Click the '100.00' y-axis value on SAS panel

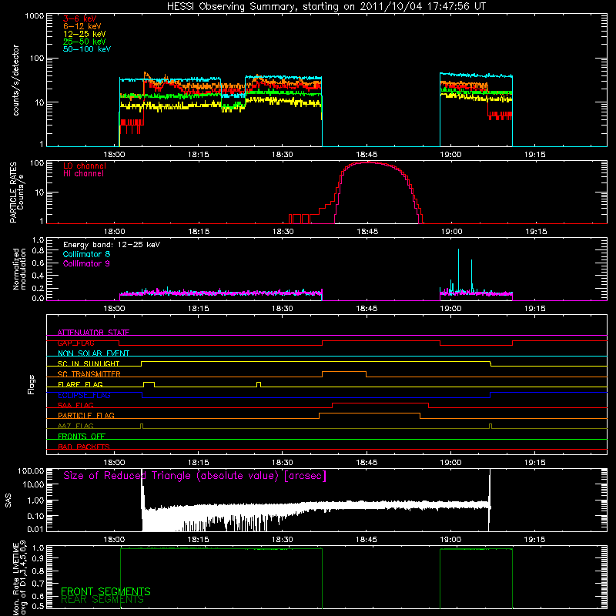point(31,471)
